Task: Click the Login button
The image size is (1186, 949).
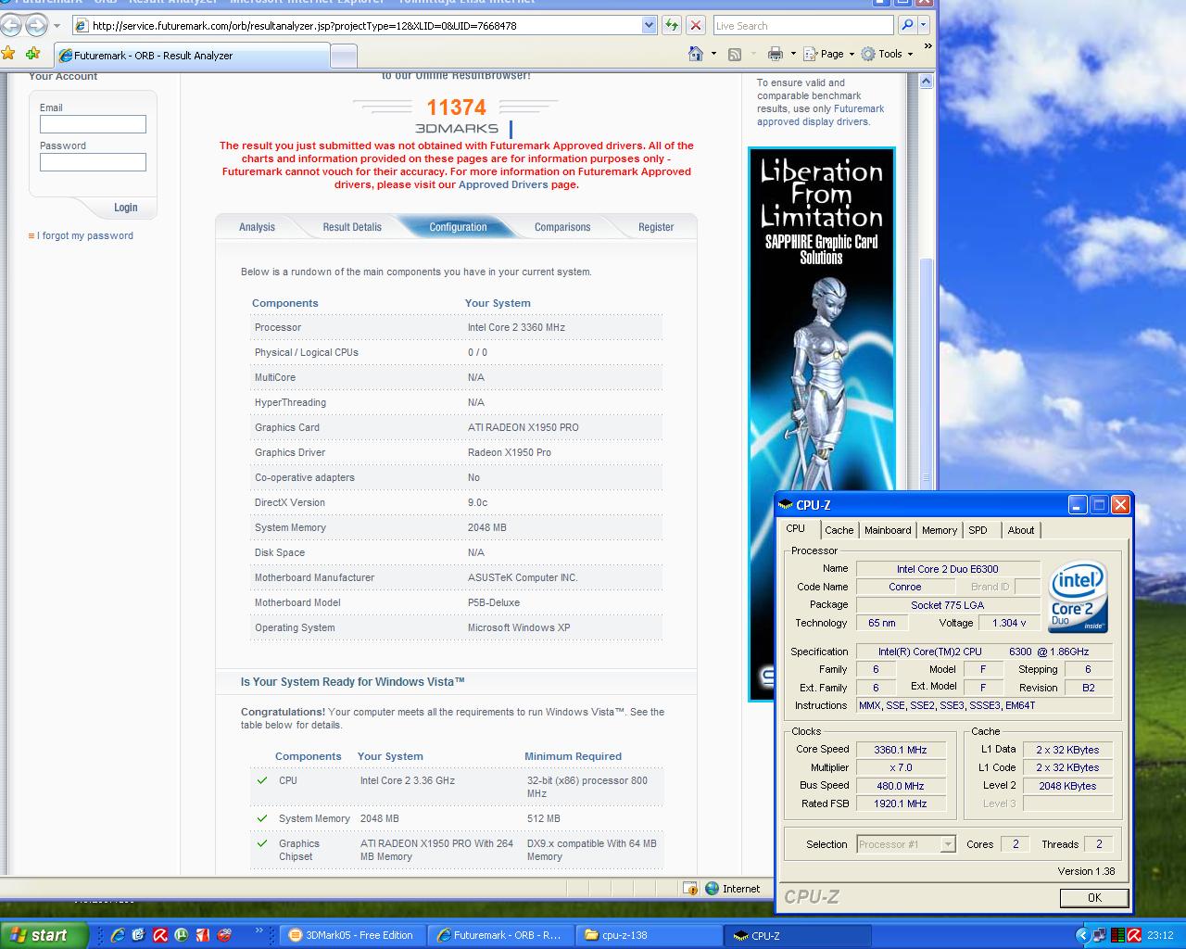Action: pyautogui.click(x=126, y=208)
